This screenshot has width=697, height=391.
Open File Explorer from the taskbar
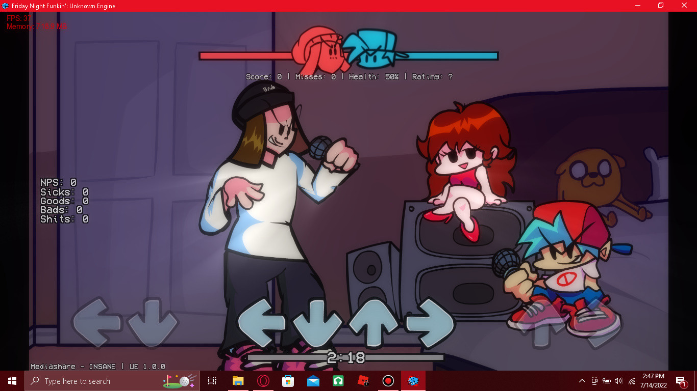pos(237,381)
